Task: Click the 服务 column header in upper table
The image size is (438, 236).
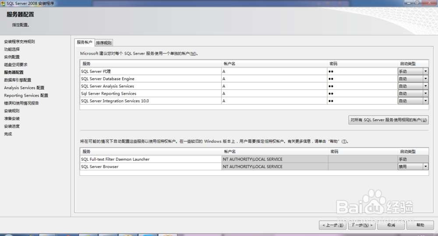Action: 151,63
